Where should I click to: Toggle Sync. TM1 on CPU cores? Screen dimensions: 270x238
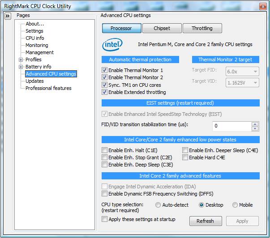(x=104, y=85)
